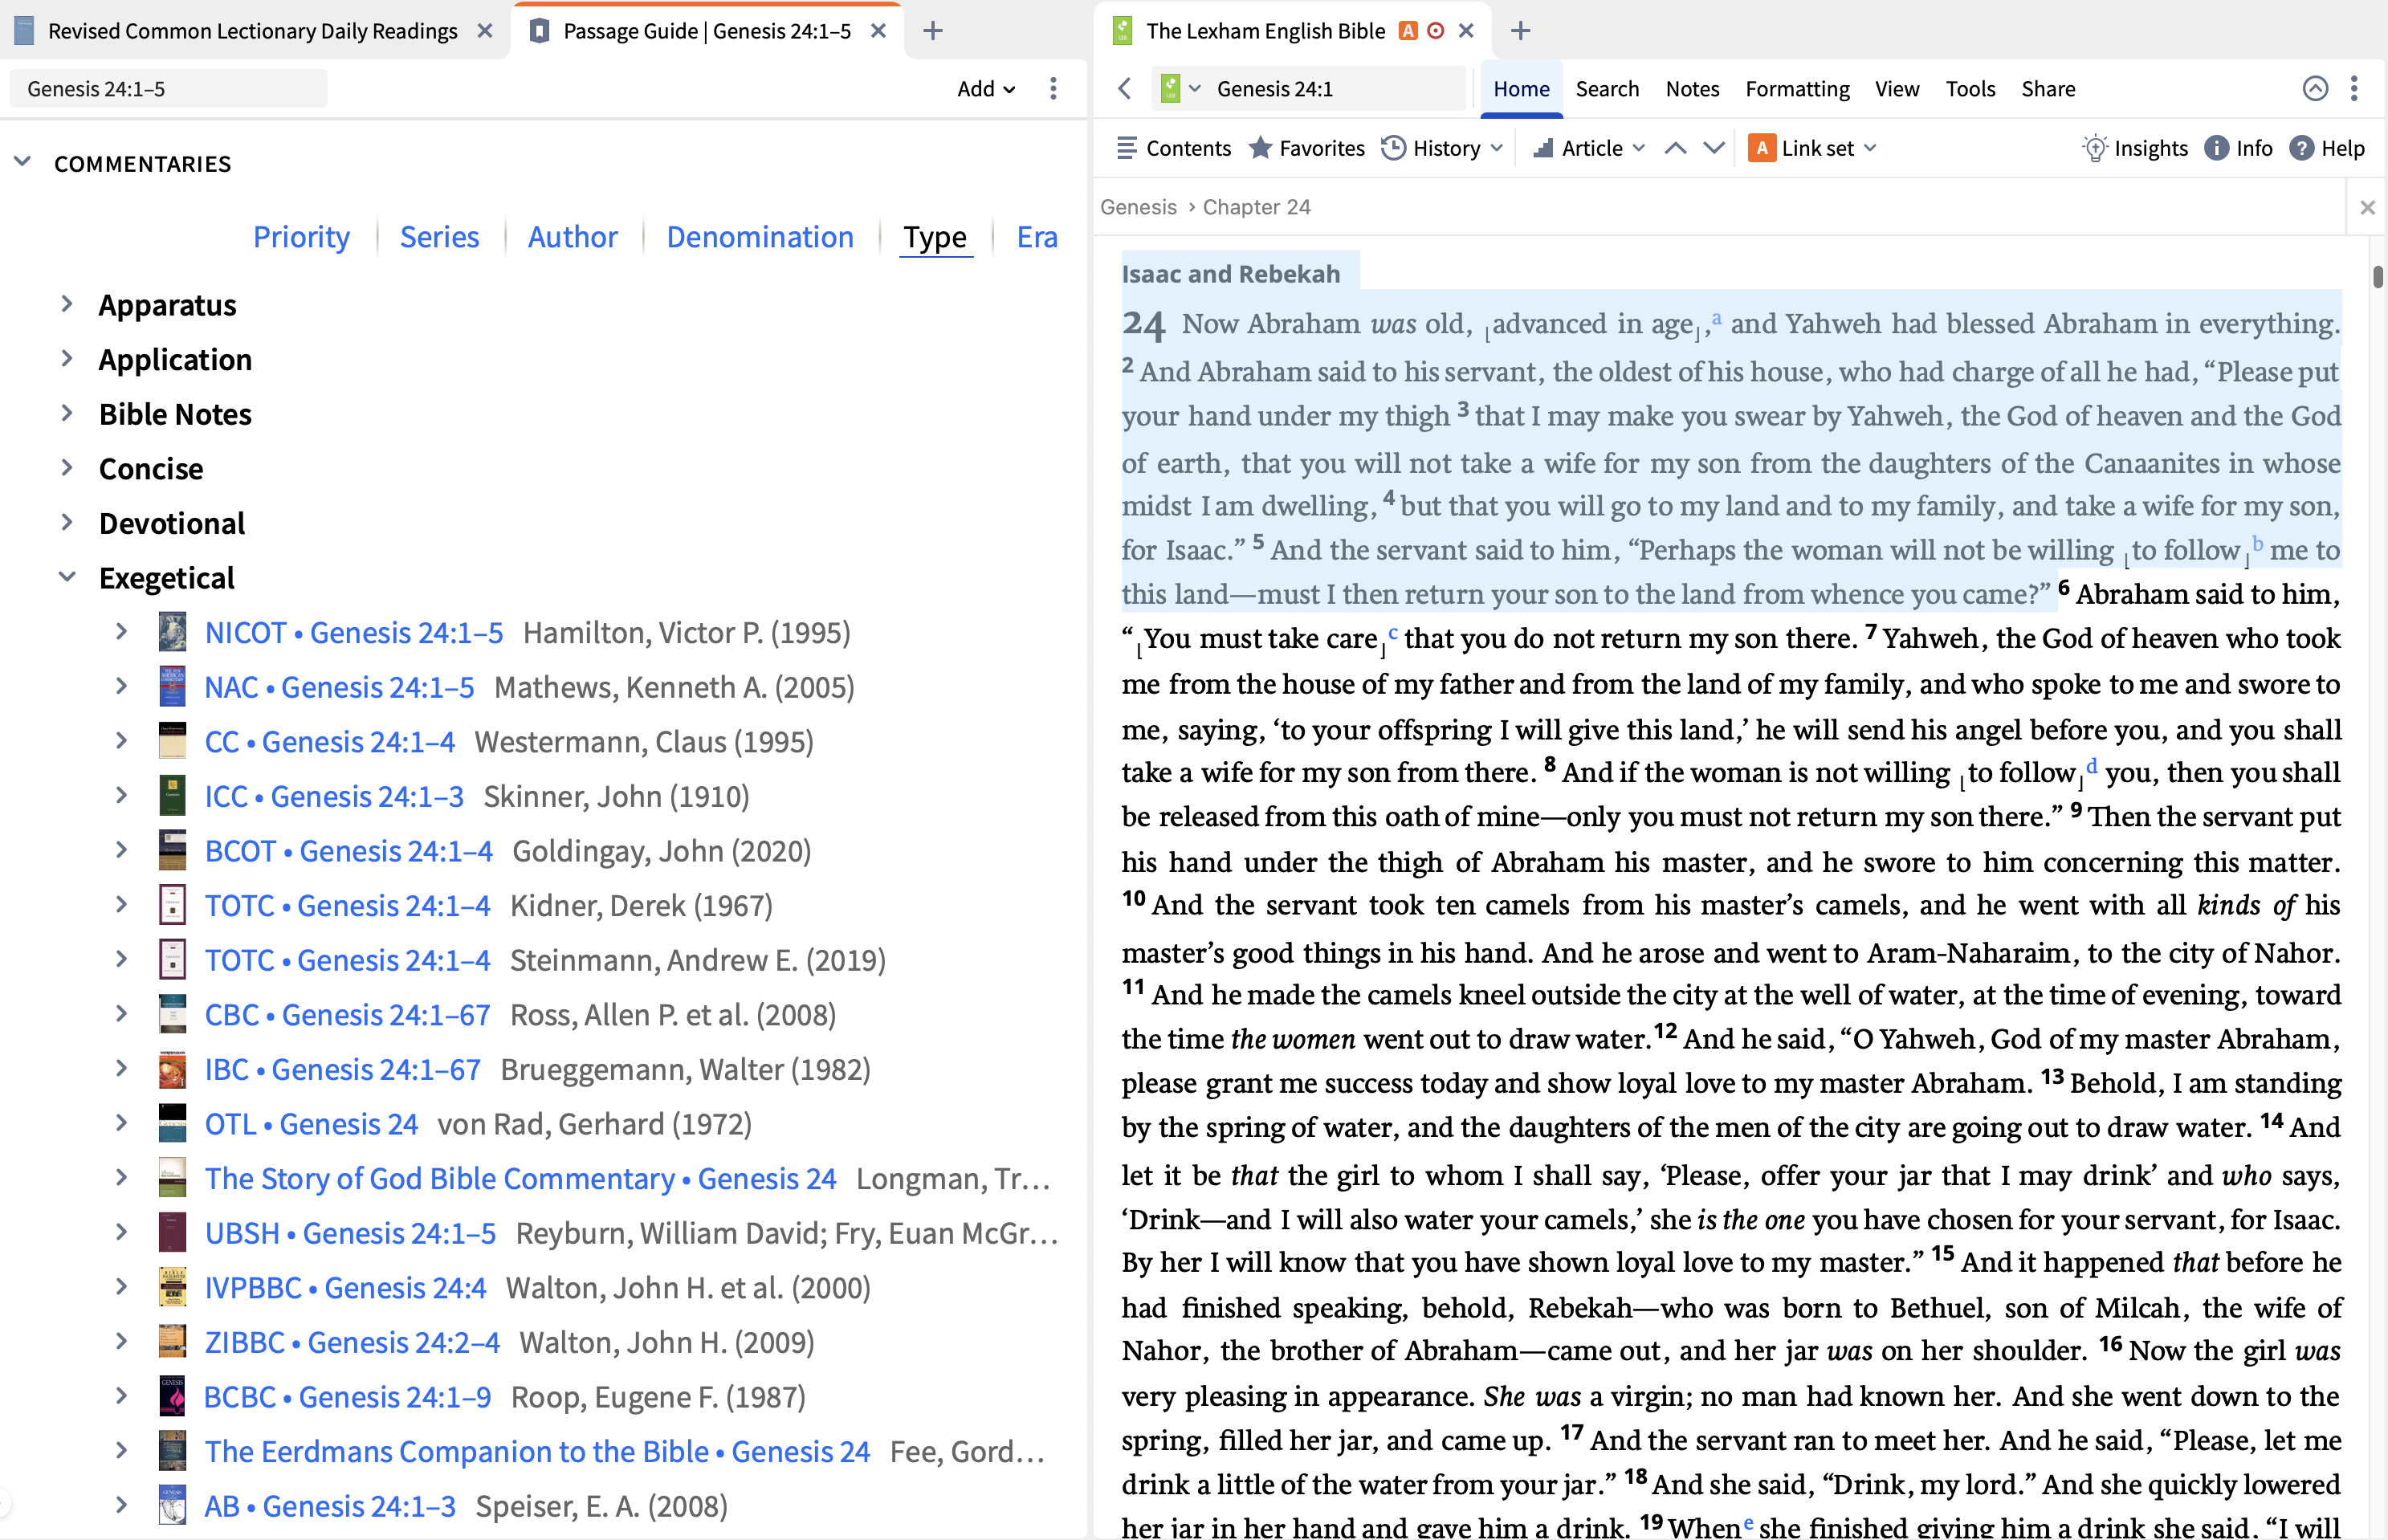Click the Insights lightbulb icon
This screenshot has height=1540, width=2388.
tap(2094, 148)
